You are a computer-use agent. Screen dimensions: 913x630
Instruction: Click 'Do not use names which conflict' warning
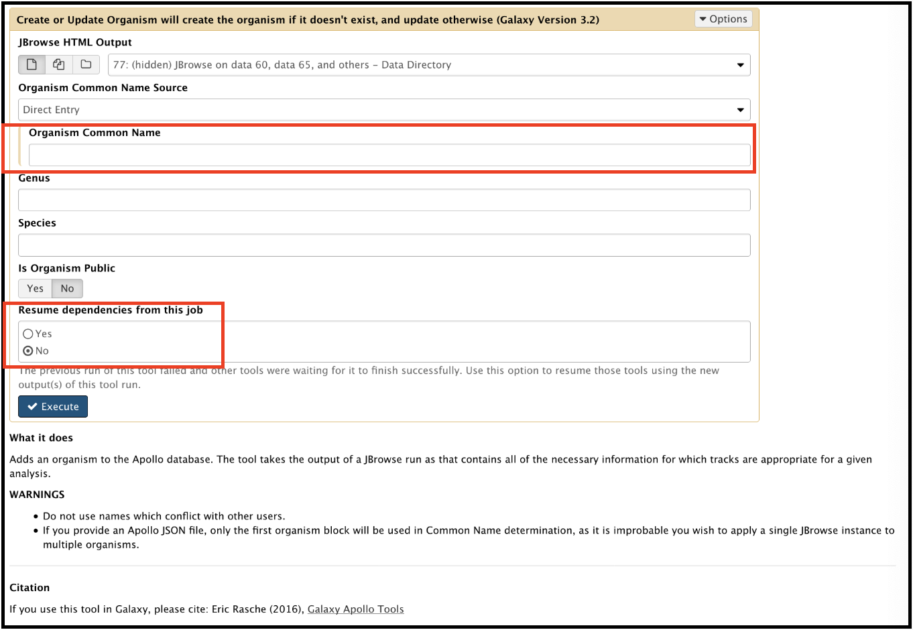(164, 516)
